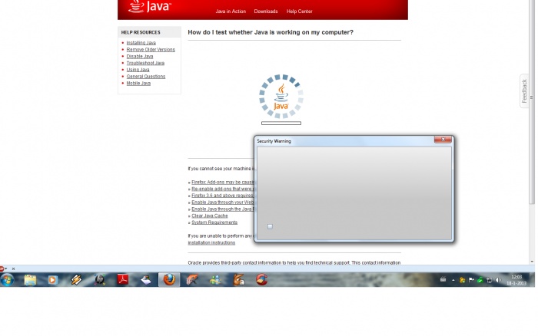
Task: Open Mobile Java link
Action: point(138,83)
